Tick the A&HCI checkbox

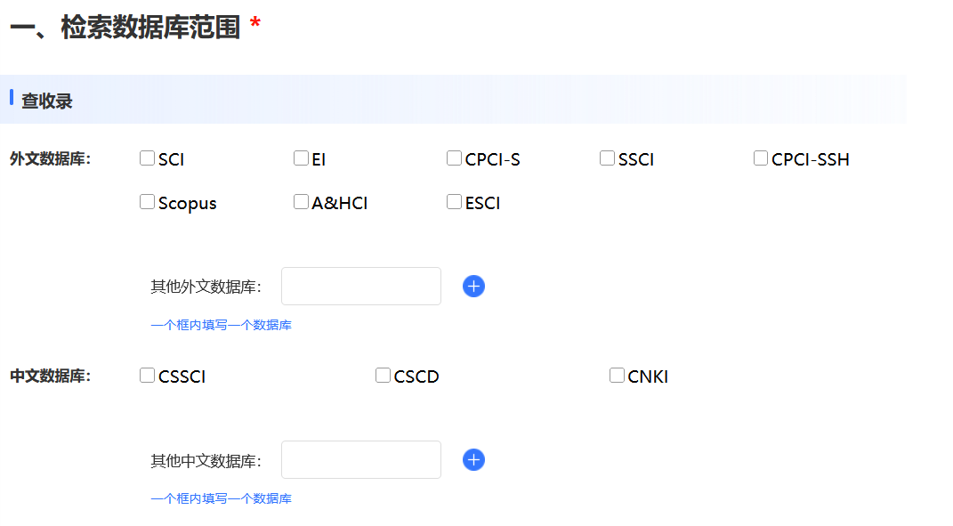coord(301,202)
